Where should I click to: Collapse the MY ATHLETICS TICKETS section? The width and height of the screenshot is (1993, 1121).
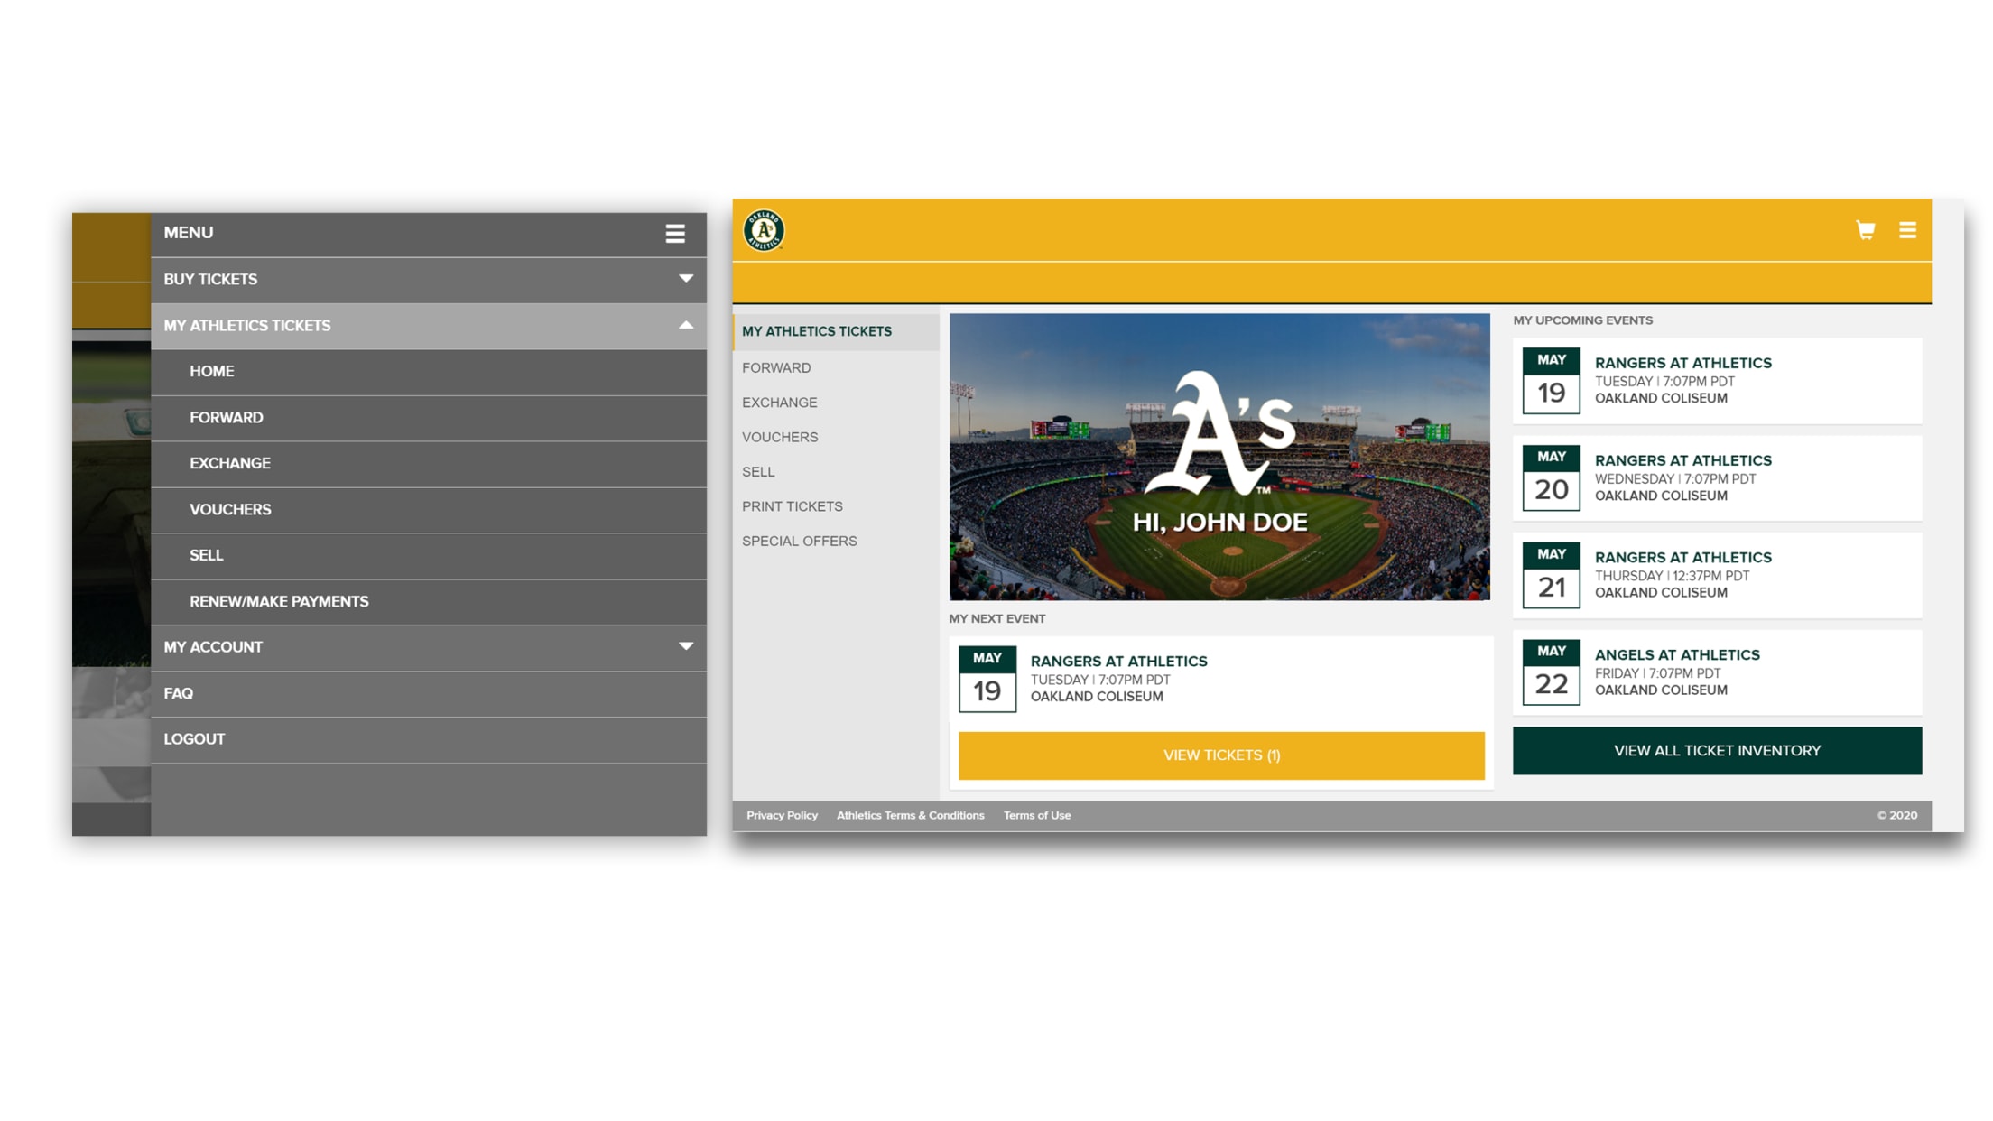pyautogui.click(x=429, y=326)
